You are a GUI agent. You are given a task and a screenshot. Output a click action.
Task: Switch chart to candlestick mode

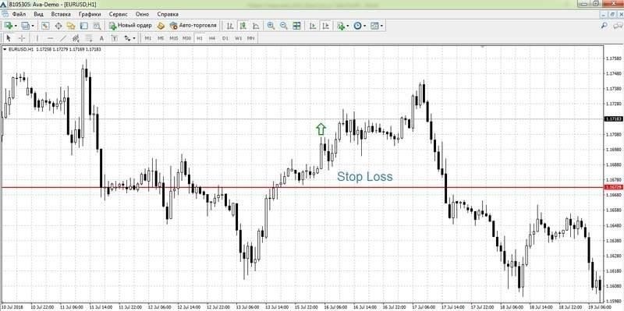[243, 26]
